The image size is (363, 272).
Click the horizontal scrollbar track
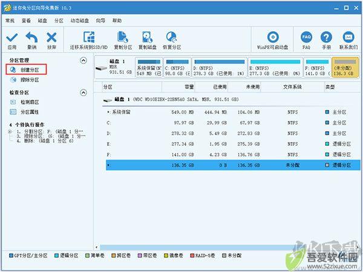tap(228, 247)
